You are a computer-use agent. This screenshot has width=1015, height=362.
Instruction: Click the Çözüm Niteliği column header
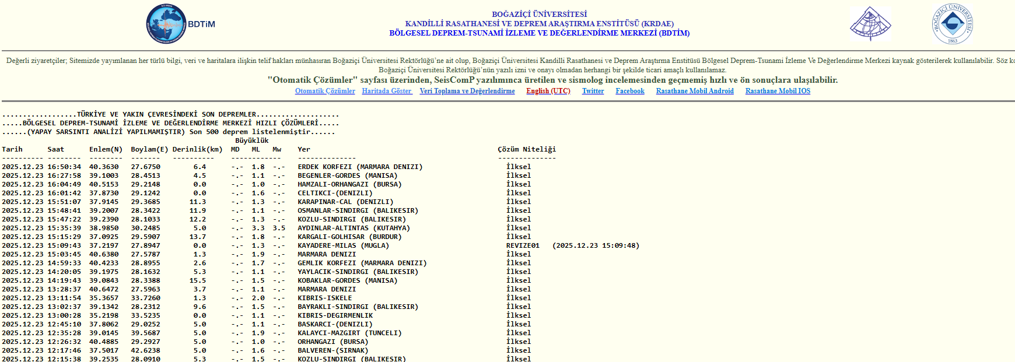(527, 149)
